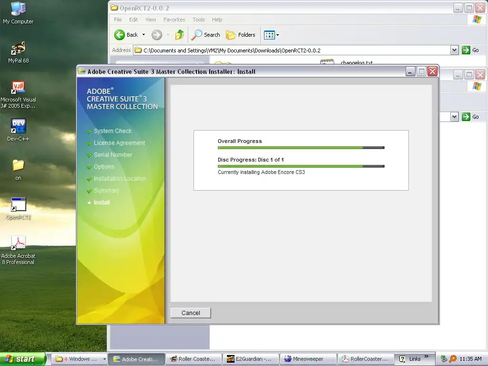
Task: Open the Edit menu in Explorer
Action: [133, 20]
